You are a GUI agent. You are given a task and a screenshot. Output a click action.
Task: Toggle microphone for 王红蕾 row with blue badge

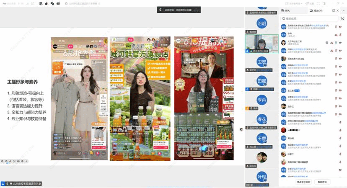(336, 90)
